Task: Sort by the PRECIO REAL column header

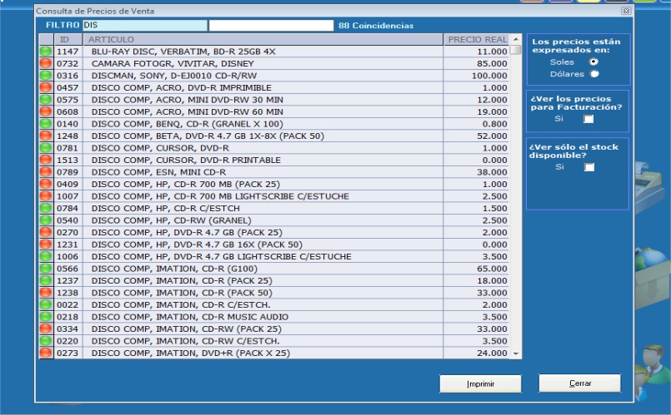Action: point(473,40)
